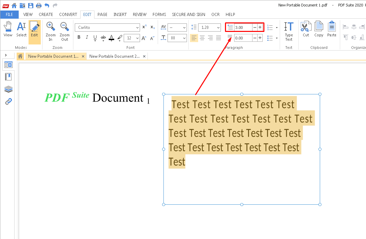Open the Bookmarks panel in the sidebar
This screenshot has width=366, height=239.
coord(8,77)
